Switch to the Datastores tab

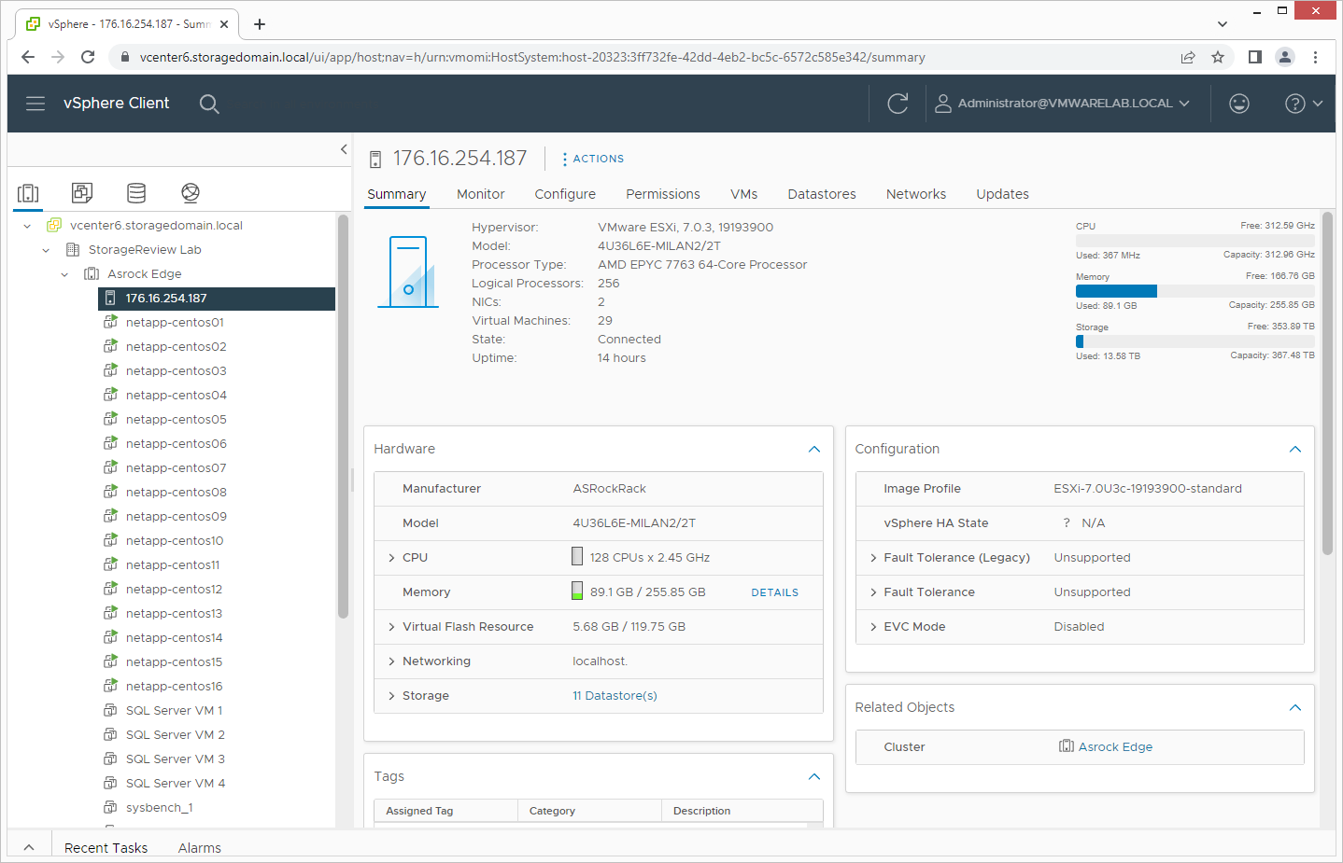[x=822, y=194]
